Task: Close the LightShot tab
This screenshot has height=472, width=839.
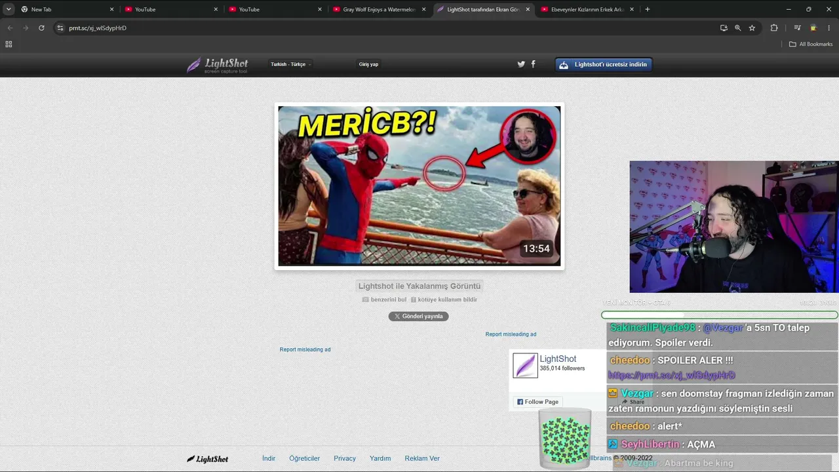Action: tap(528, 9)
